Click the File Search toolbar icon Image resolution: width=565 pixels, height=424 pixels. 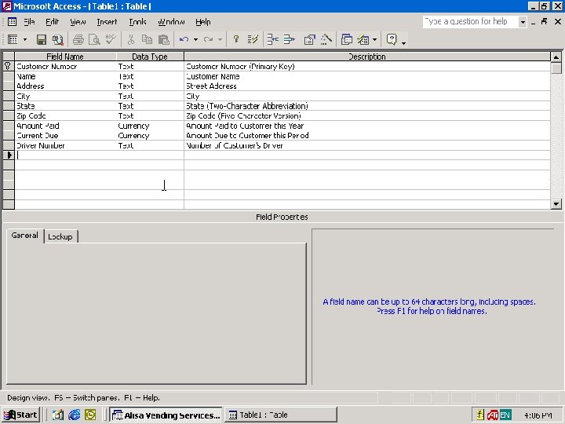pos(57,39)
